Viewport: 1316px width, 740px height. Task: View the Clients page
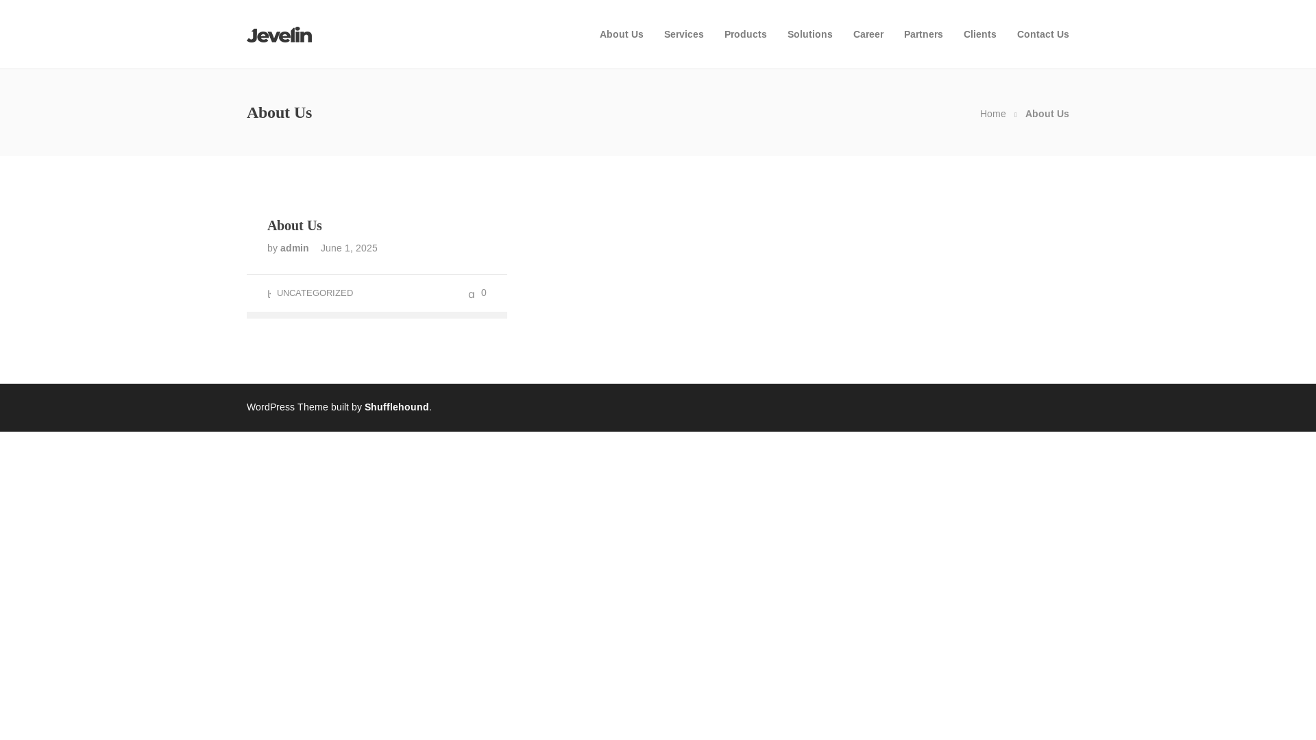pyautogui.click(x=979, y=34)
